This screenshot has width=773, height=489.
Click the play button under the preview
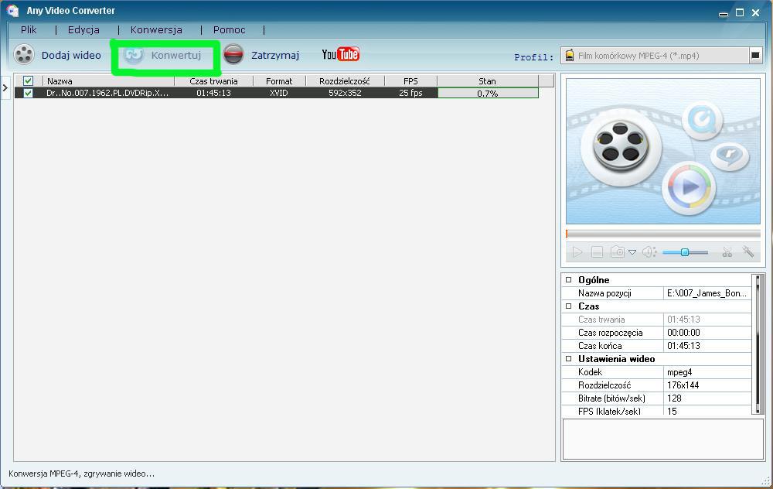click(x=577, y=252)
